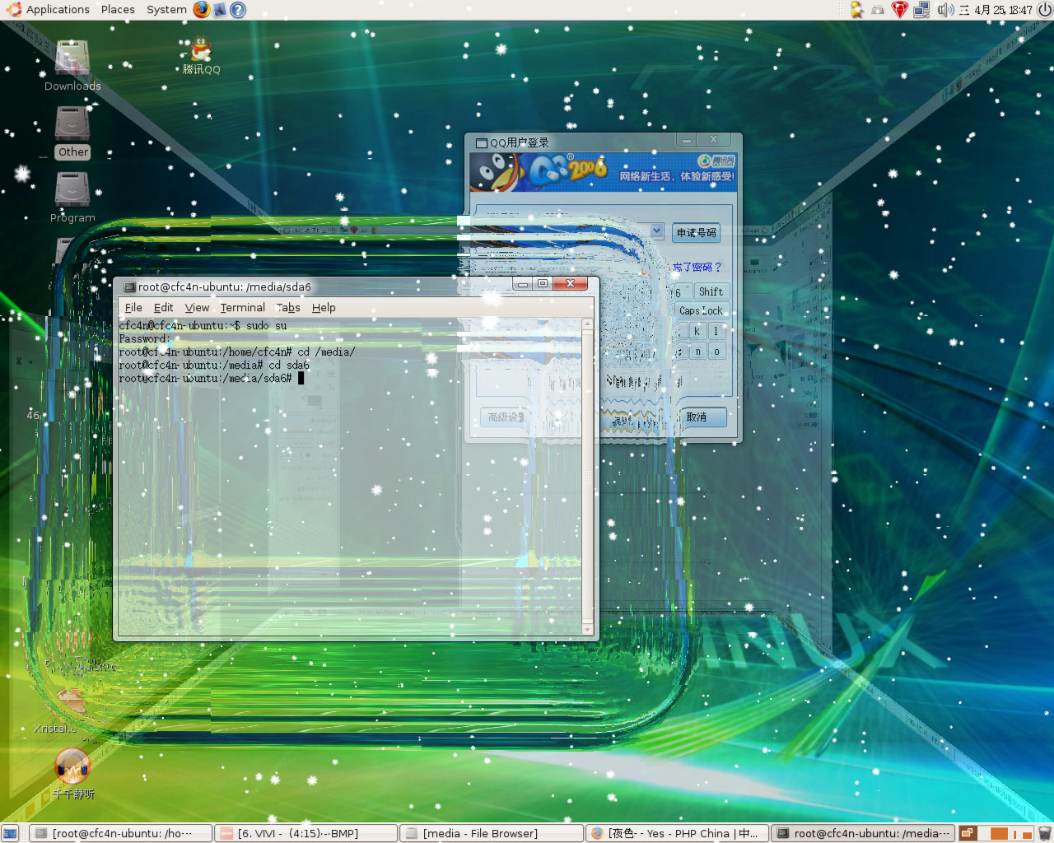The image size is (1054, 843).
Task: Open terminal View menu
Action: [197, 308]
